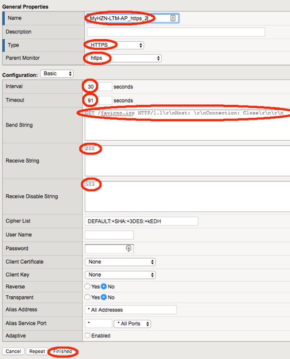
Task: Click the Alias Service Port label
Action: coord(26,323)
